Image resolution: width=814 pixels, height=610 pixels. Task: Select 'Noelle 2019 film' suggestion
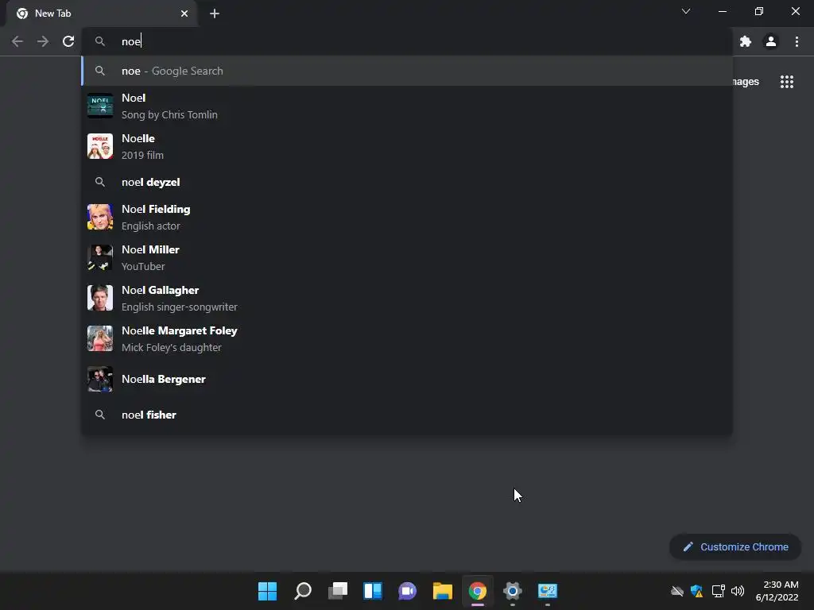(408, 146)
